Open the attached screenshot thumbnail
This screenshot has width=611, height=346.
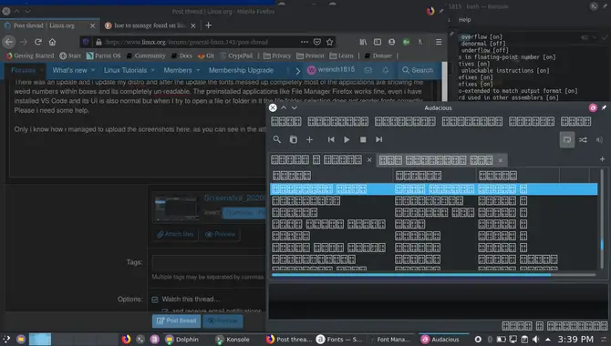pos(177,209)
